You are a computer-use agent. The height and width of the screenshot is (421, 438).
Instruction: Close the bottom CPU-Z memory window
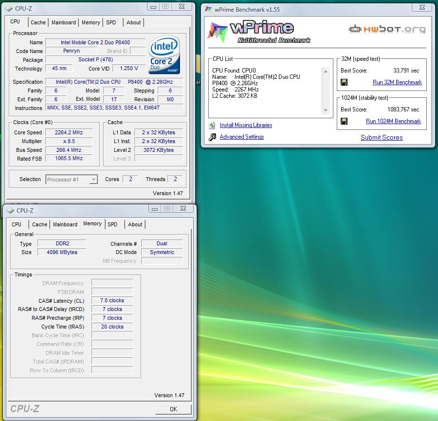click(x=183, y=208)
